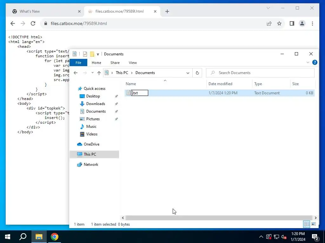Open OneDrive in navigation pane
Image resolution: width=325 pixels, height=243 pixels.
click(x=91, y=144)
